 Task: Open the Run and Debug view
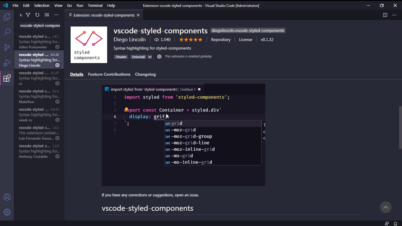click(x=7, y=63)
